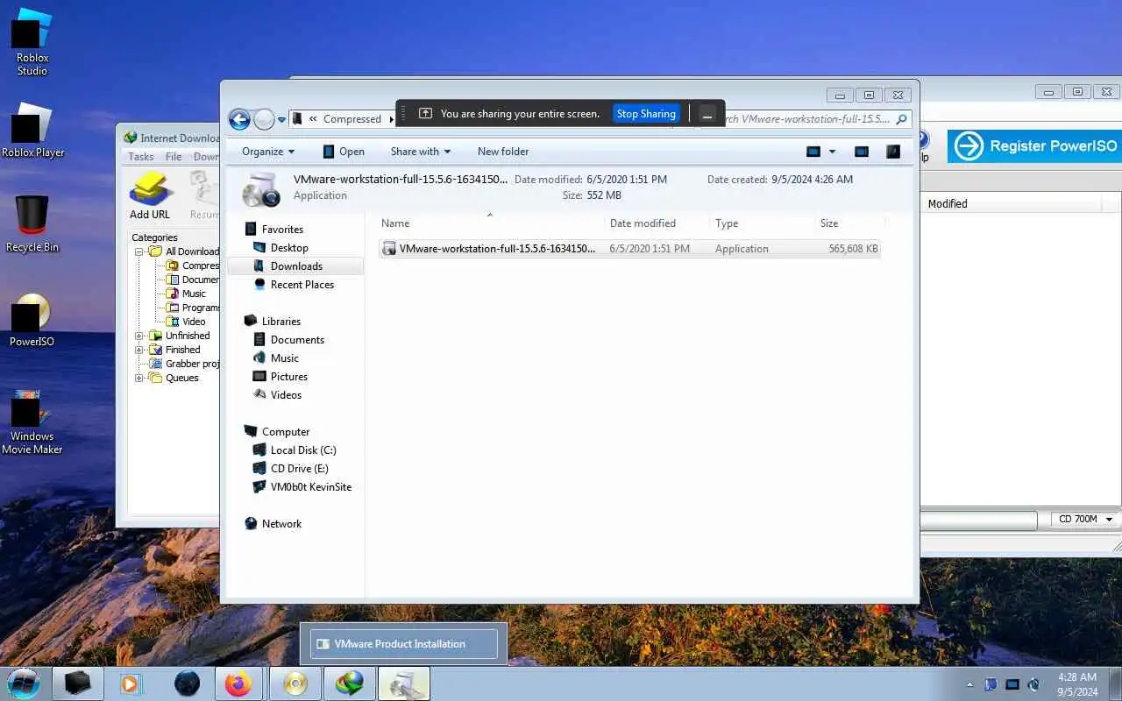
Task: Open PowerISO desktop shortcut
Action: pos(32,321)
